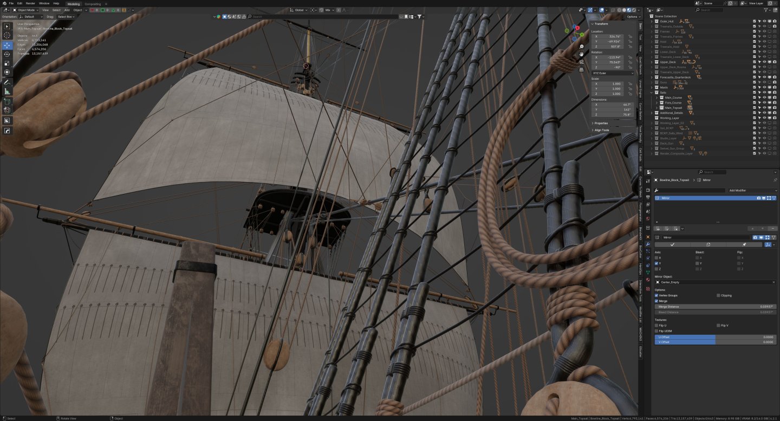Expand the Upper_Deck collection
This screenshot has height=421, width=780.
pos(652,62)
